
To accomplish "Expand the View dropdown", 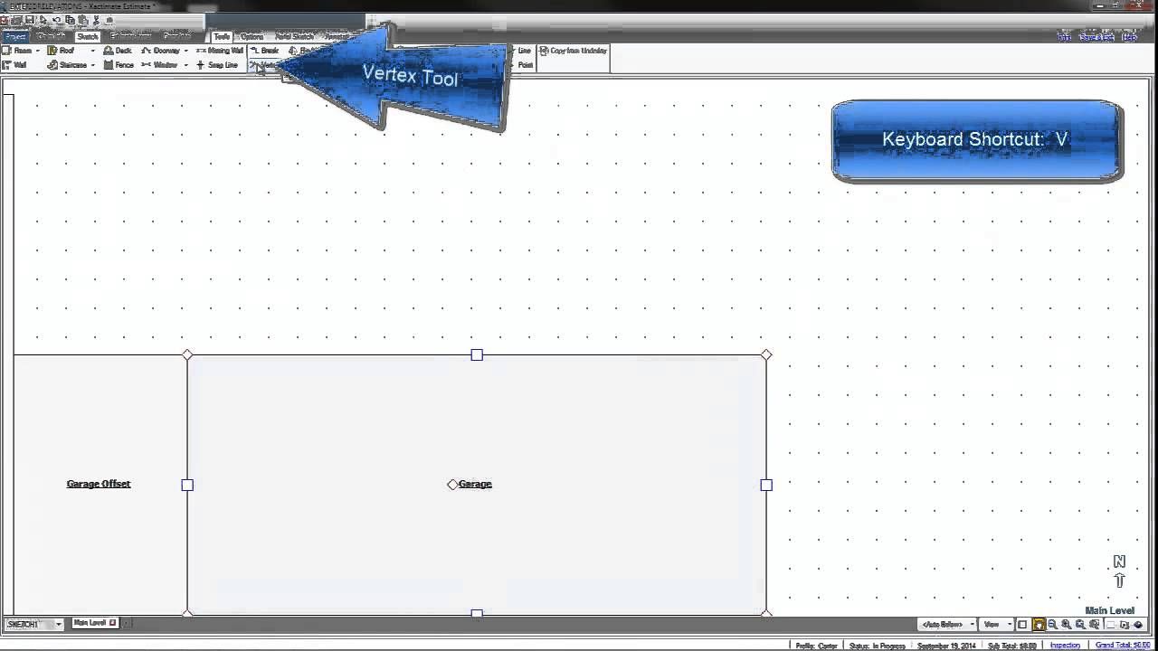I will tap(996, 625).
